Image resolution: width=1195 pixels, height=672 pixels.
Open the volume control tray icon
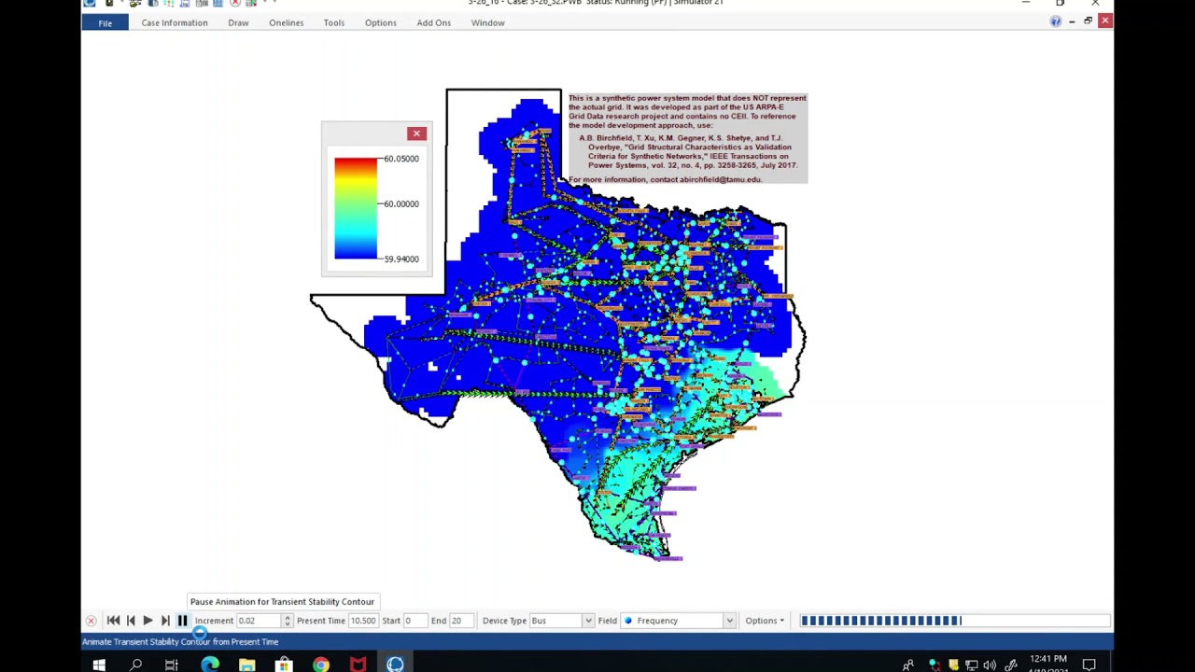[x=990, y=665]
